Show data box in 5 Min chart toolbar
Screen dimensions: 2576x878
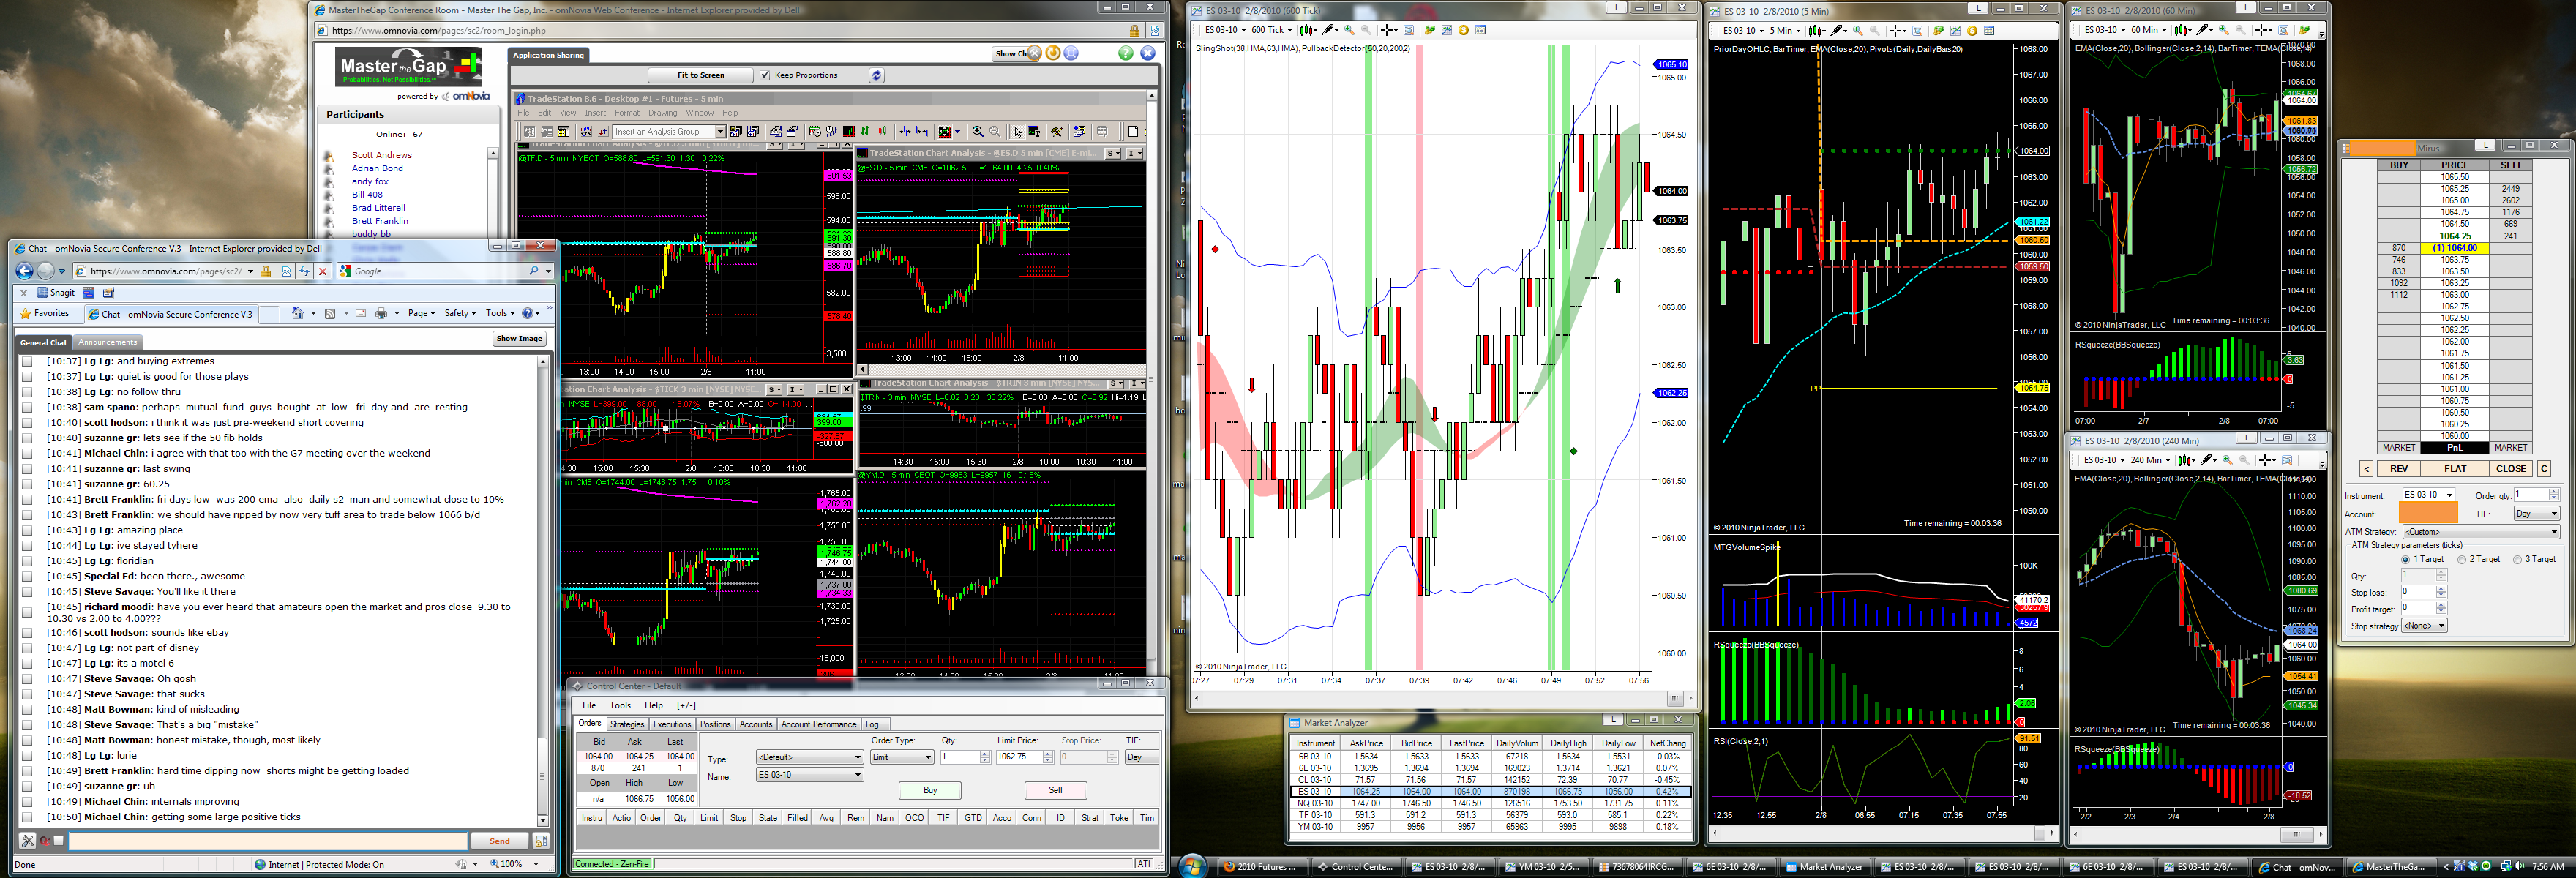[1989, 31]
